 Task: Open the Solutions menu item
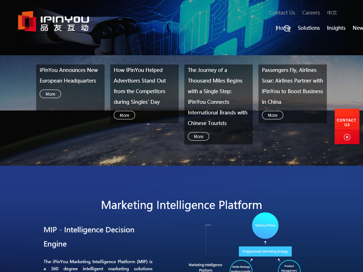(309, 28)
